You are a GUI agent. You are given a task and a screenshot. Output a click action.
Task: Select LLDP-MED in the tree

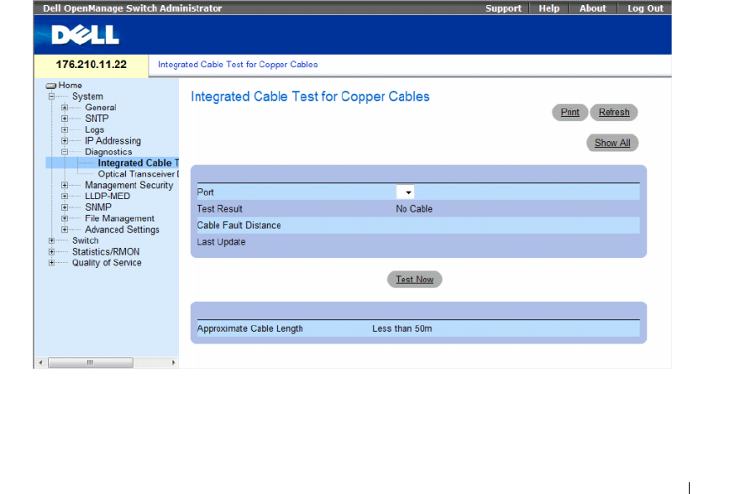[108, 197]
